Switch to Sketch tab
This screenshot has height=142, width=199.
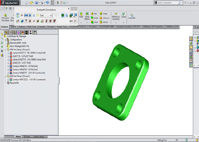coord(13,27)
